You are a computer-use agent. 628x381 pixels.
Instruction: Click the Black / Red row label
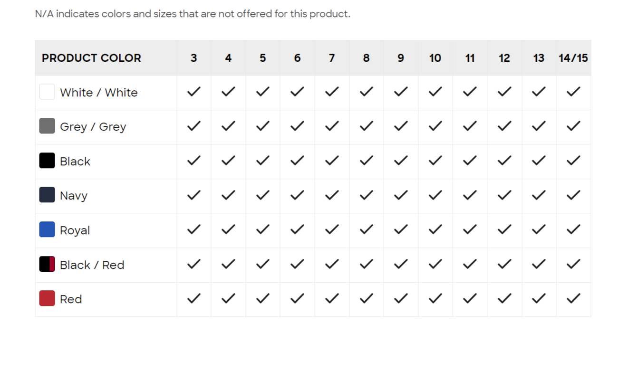92,265
